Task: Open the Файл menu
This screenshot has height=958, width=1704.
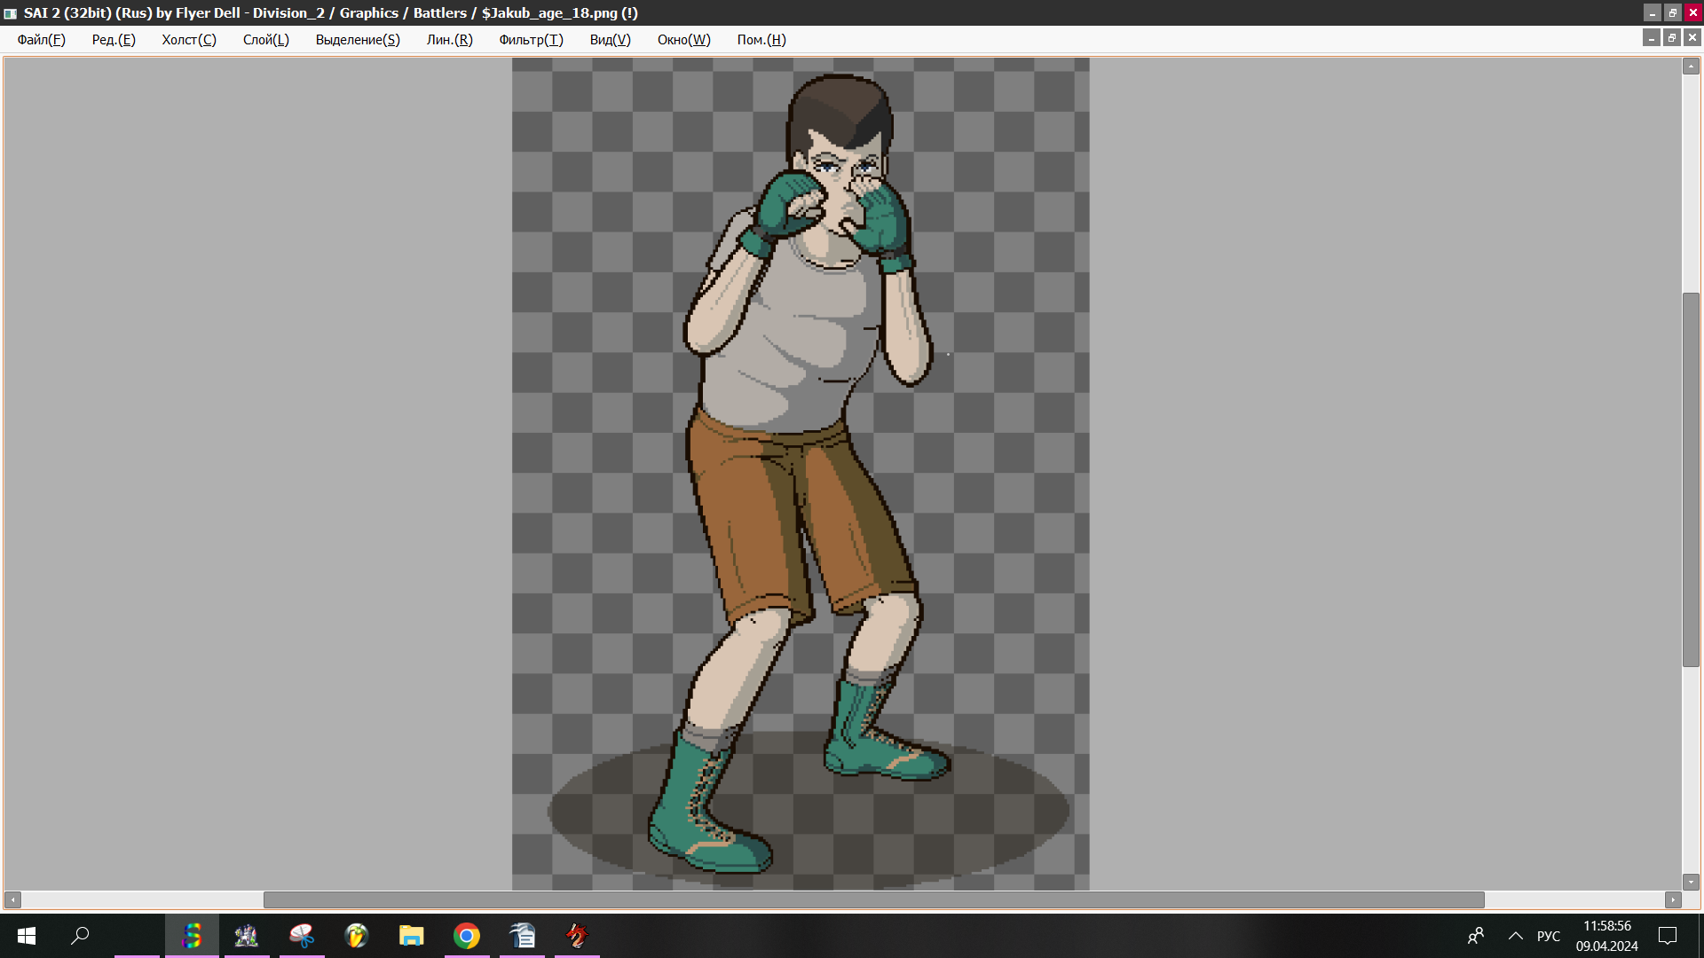Action: click(x=41, y=40)
